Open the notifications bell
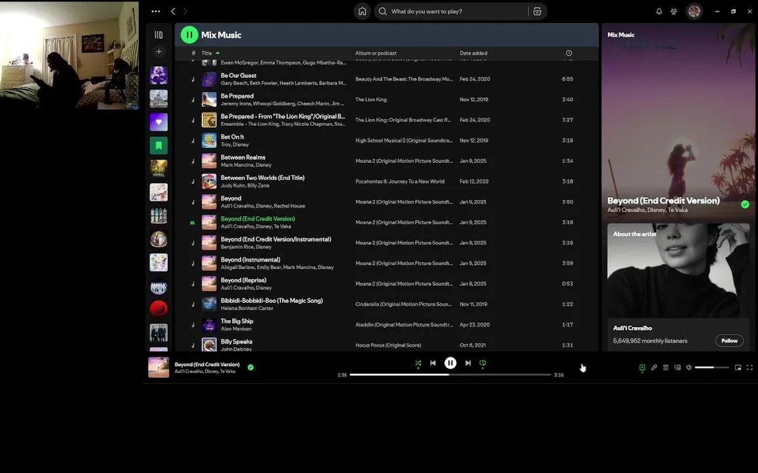 [659, 11]
